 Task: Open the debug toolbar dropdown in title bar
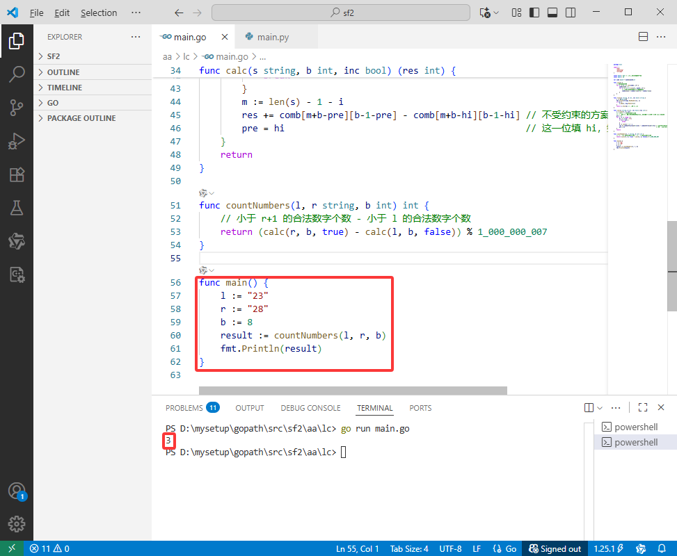click(496, 13)
